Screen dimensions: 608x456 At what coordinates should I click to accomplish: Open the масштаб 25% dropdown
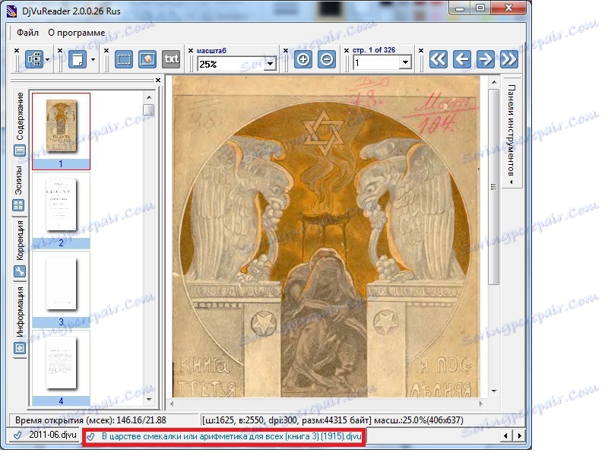pyautogui.click(x=271, y=64)
